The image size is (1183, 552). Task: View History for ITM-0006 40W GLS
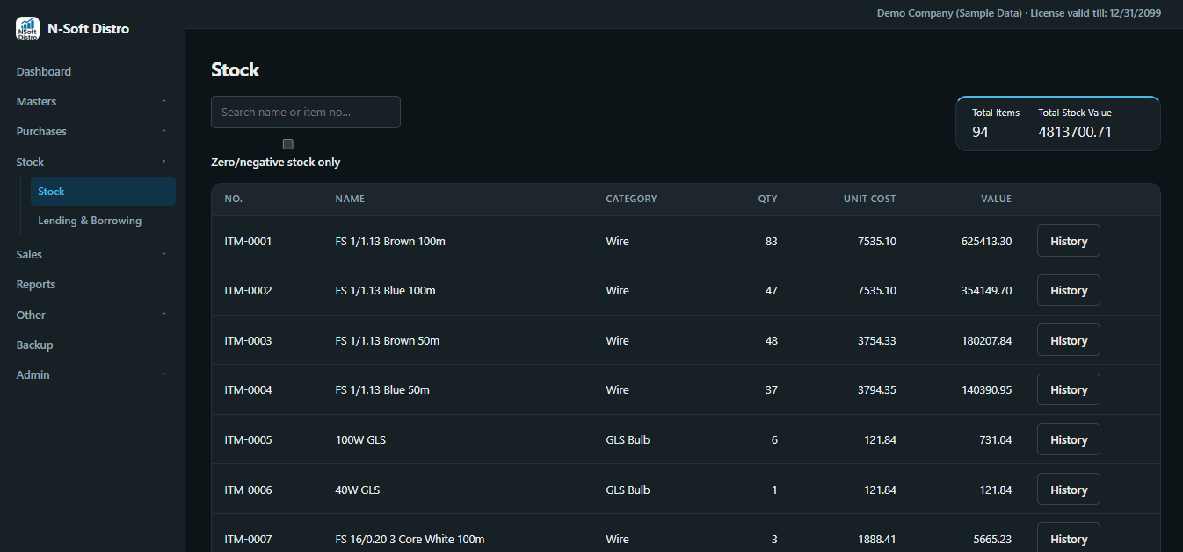click(x=1069, y=490)
